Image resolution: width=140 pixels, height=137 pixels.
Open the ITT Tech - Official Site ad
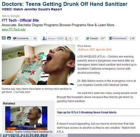(20, 20)
